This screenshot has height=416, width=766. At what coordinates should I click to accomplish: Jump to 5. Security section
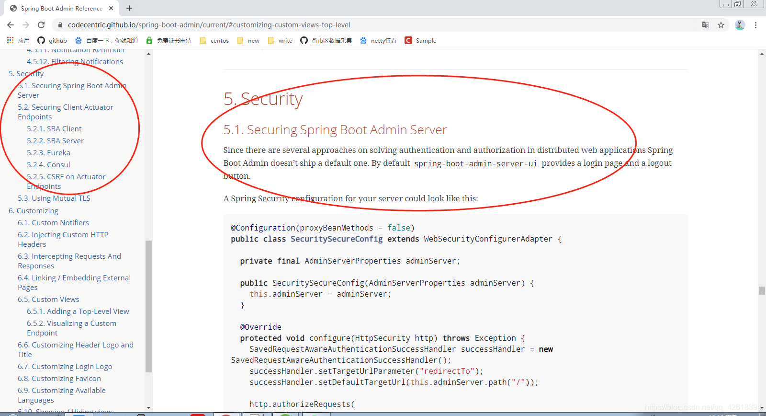[26, 74]
